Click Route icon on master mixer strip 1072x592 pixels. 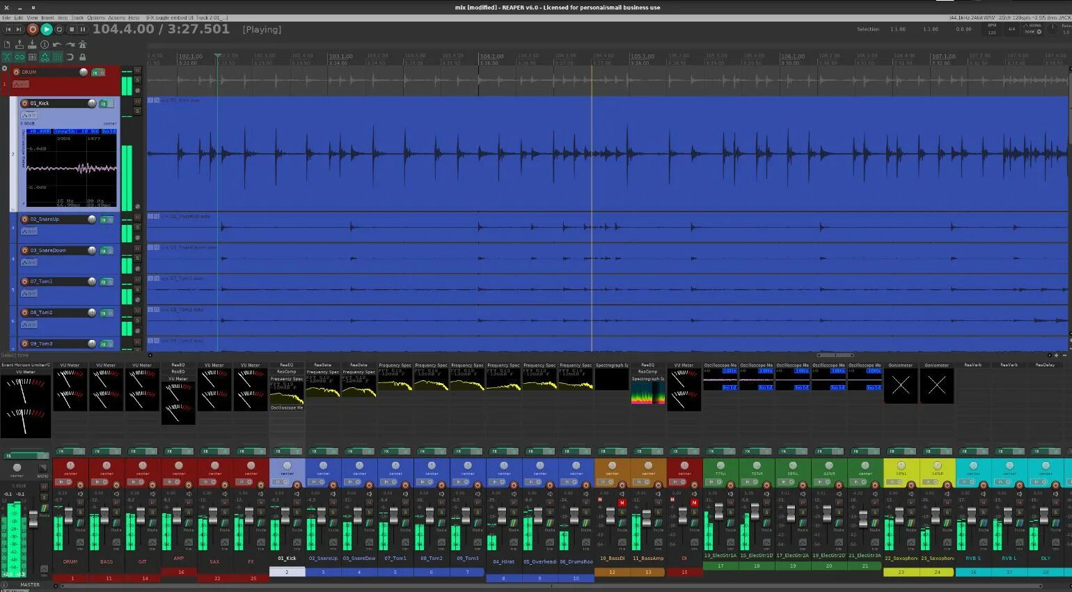click(45, 508)
